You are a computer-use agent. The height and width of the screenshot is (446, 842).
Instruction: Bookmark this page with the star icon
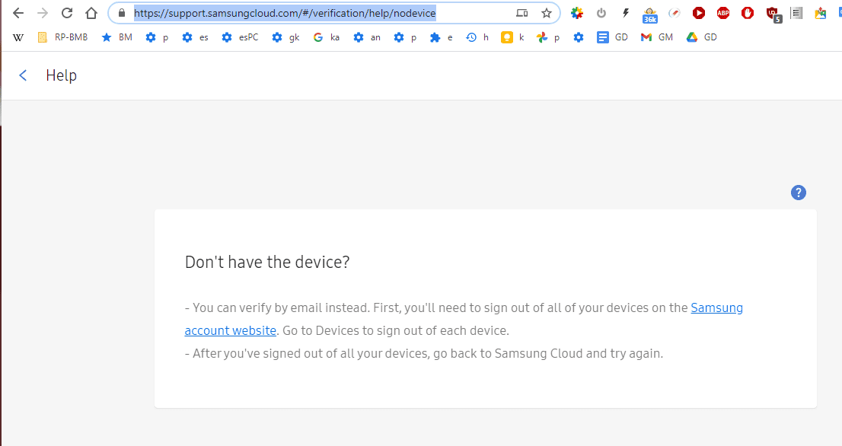(546, 13)
